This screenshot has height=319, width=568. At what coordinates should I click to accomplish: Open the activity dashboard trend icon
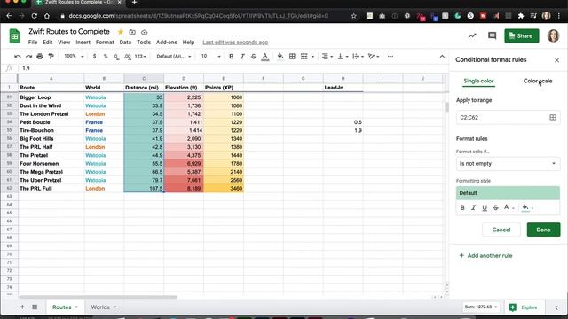click(x=472, y=35)
